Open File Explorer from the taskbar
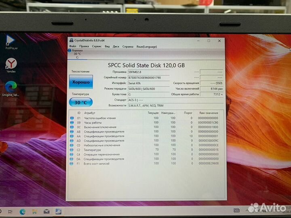291x218 pixels. (34, 212)
